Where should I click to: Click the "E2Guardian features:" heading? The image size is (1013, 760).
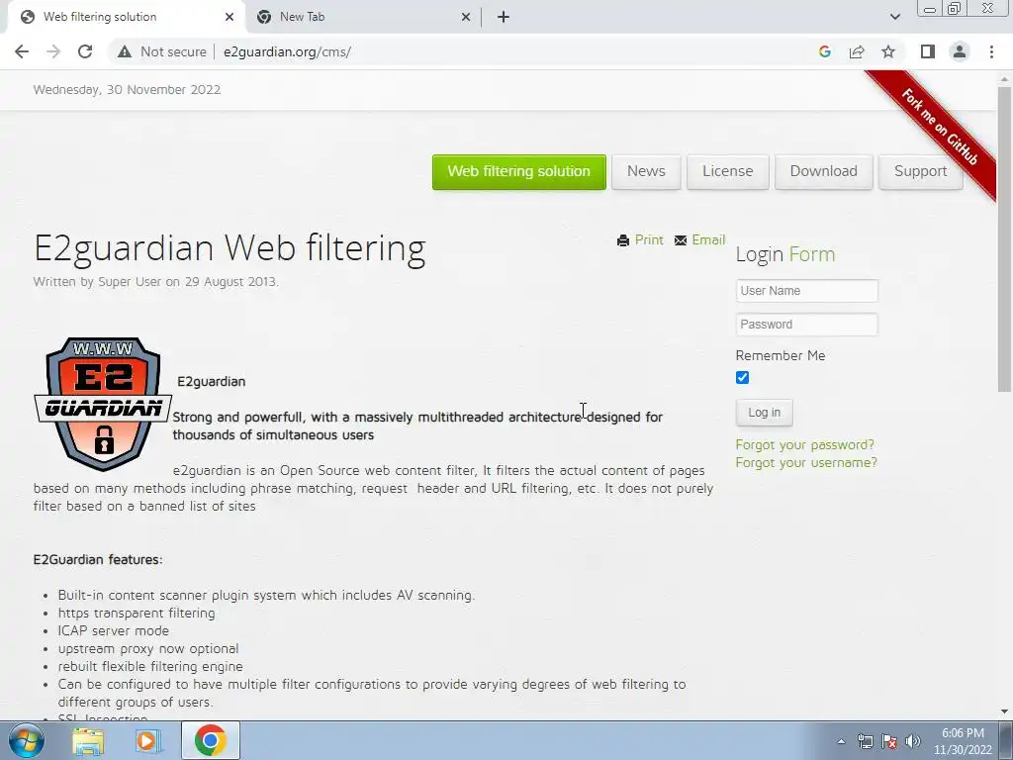pyautogui.click(x=98, y=560)
